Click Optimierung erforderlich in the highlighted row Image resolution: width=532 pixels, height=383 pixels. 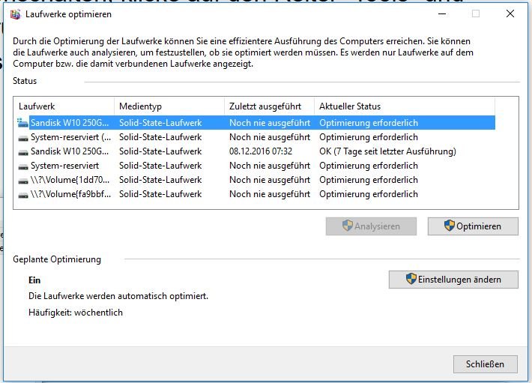click(x=369, y=123)
